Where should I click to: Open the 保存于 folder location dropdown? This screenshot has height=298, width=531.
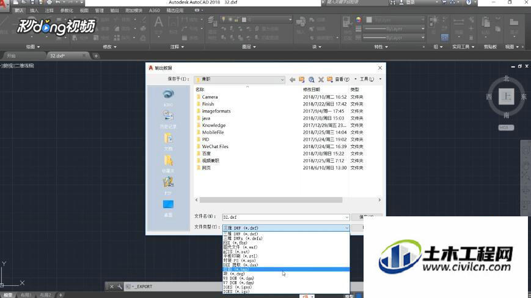pyautogui.click(x=240, y=79)
